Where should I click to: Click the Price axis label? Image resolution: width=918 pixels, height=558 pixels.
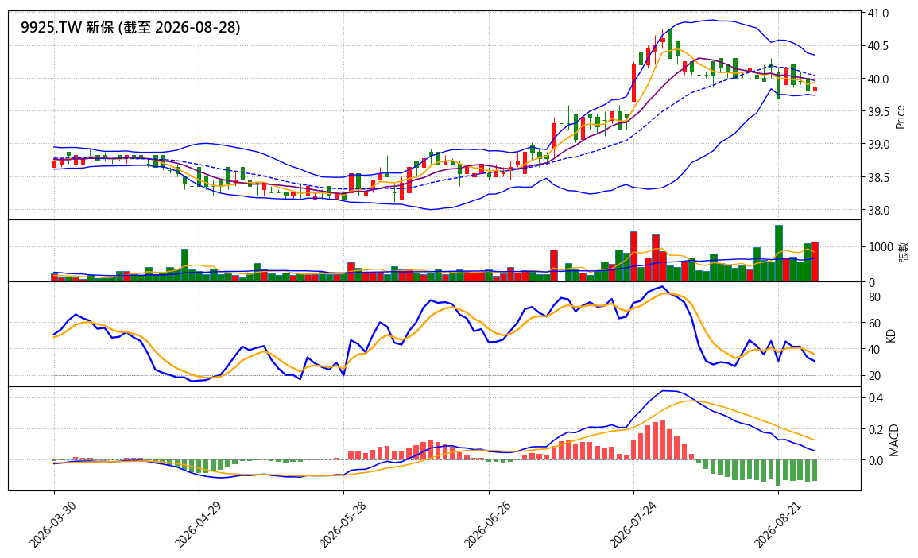tap(901, 117)
